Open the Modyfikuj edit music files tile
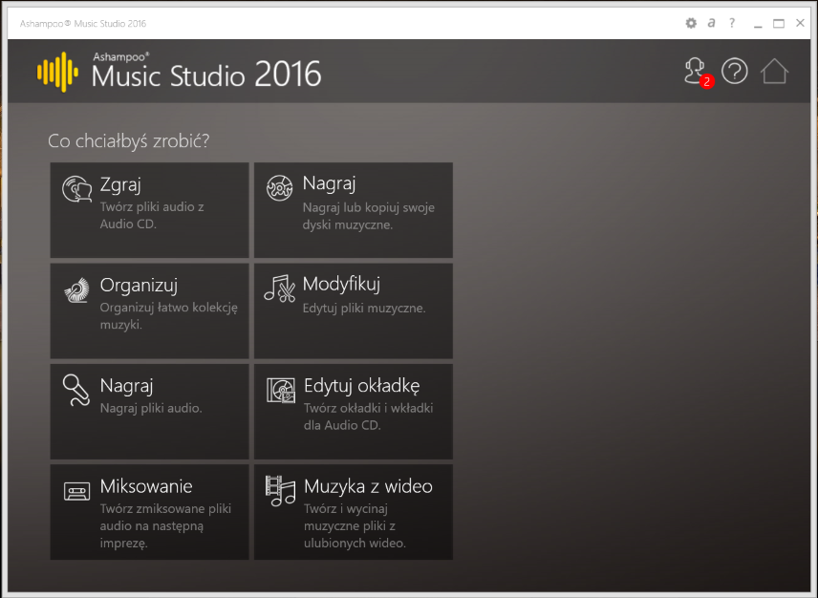 tap(354, 310)
